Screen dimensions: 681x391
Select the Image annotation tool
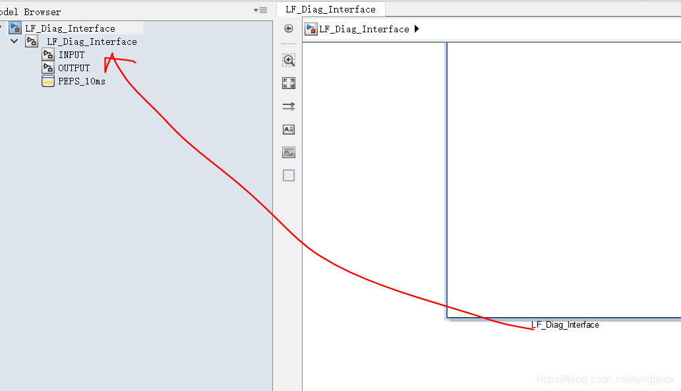[x=289, y=152]
